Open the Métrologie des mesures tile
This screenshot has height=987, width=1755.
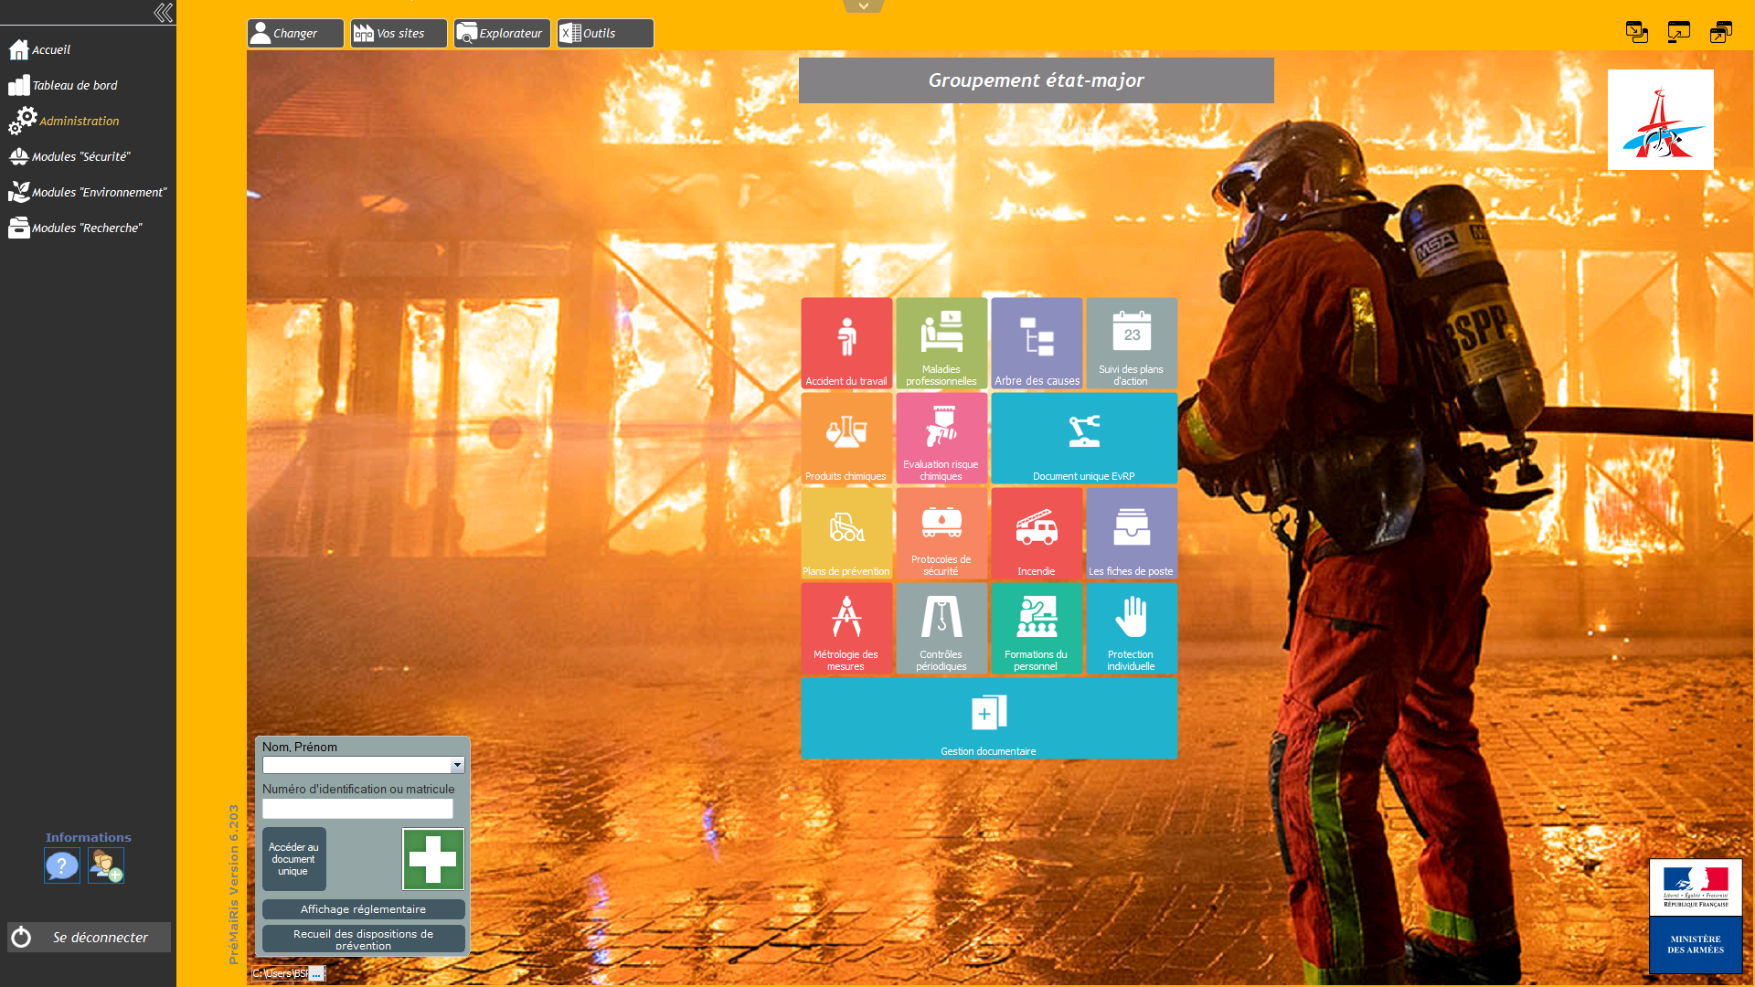[846, 628]
